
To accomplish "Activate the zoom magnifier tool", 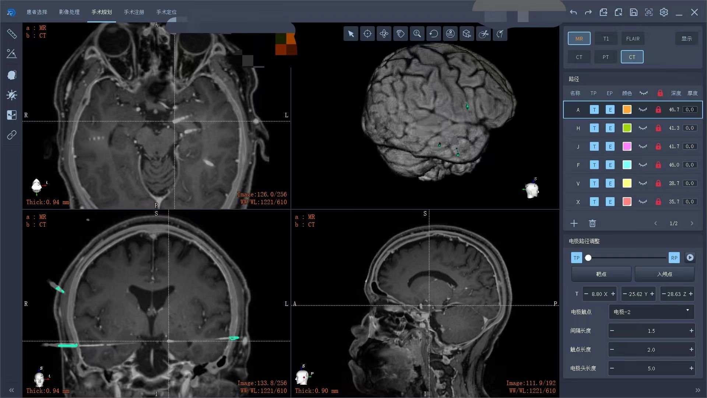I will pos(417,34).
